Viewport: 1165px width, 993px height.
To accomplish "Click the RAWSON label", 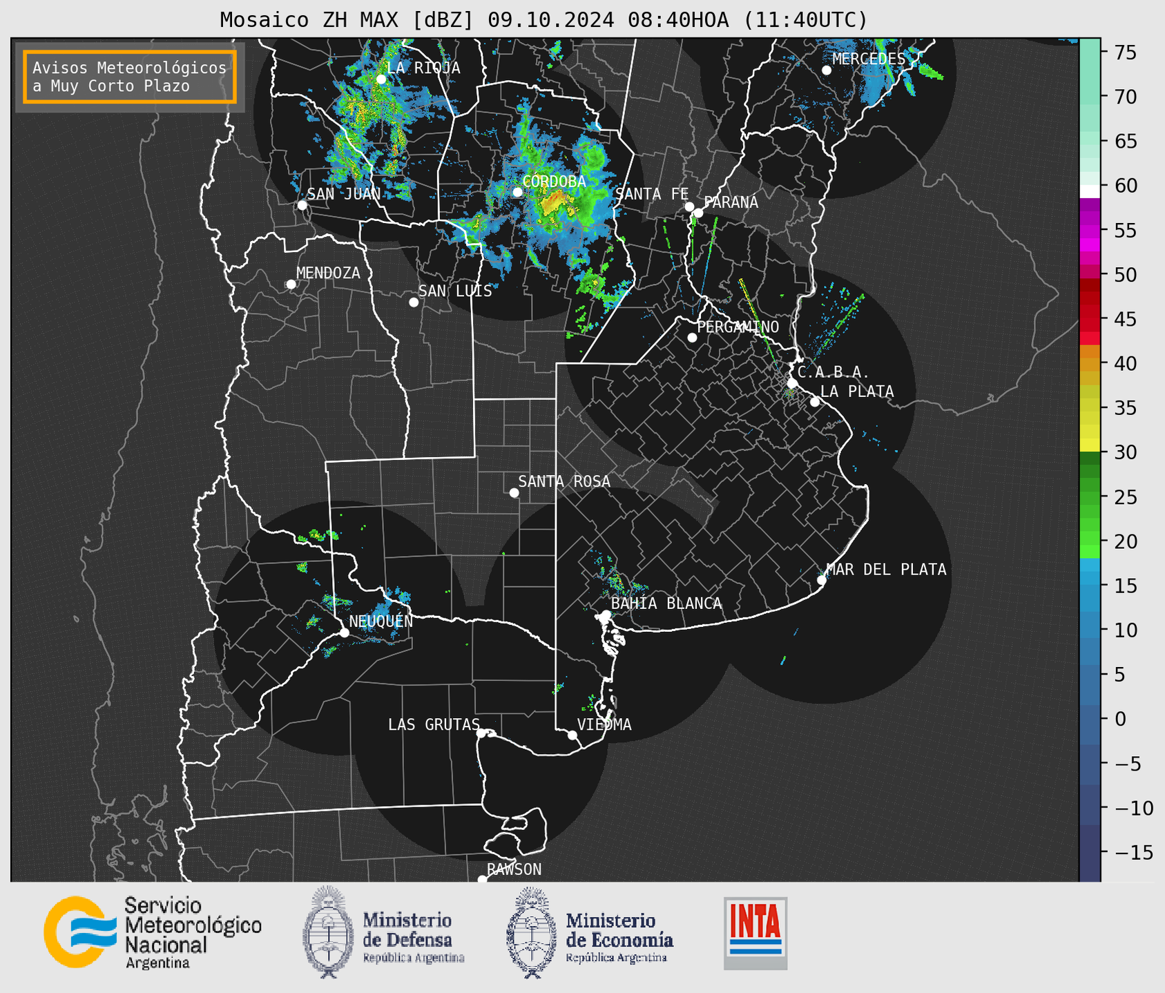I will point(514,869).
